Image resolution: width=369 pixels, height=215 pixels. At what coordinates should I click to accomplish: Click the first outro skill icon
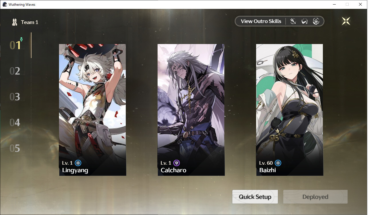point(293,21)
